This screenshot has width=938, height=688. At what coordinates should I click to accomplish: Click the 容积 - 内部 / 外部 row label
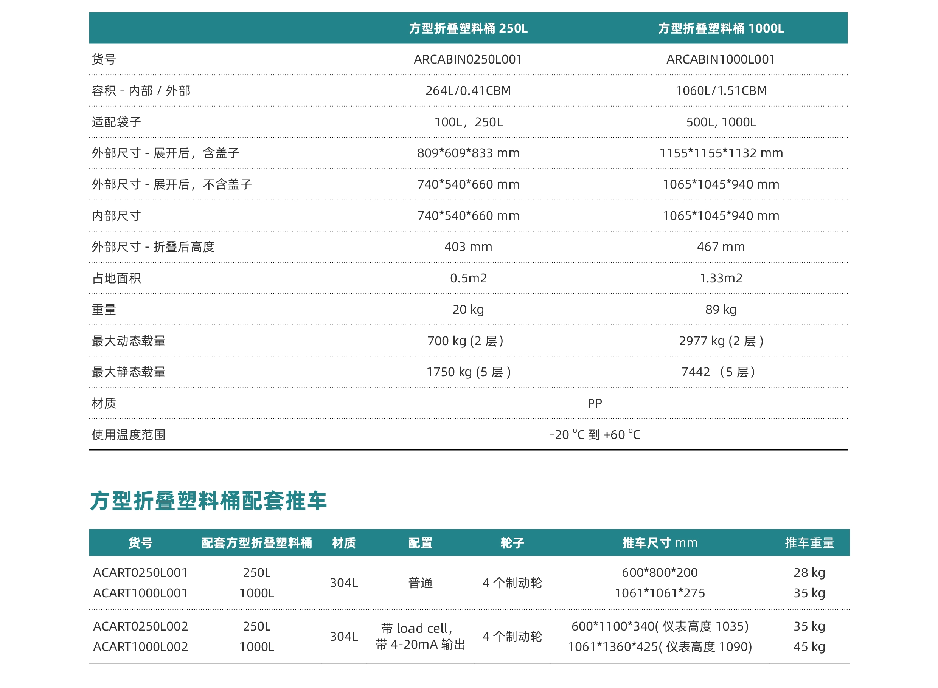coord(141,91)
